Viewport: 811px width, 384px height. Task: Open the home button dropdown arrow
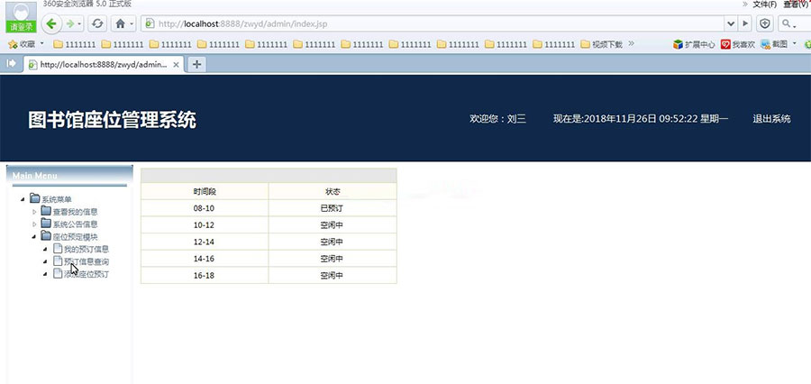tap(132, 23)
